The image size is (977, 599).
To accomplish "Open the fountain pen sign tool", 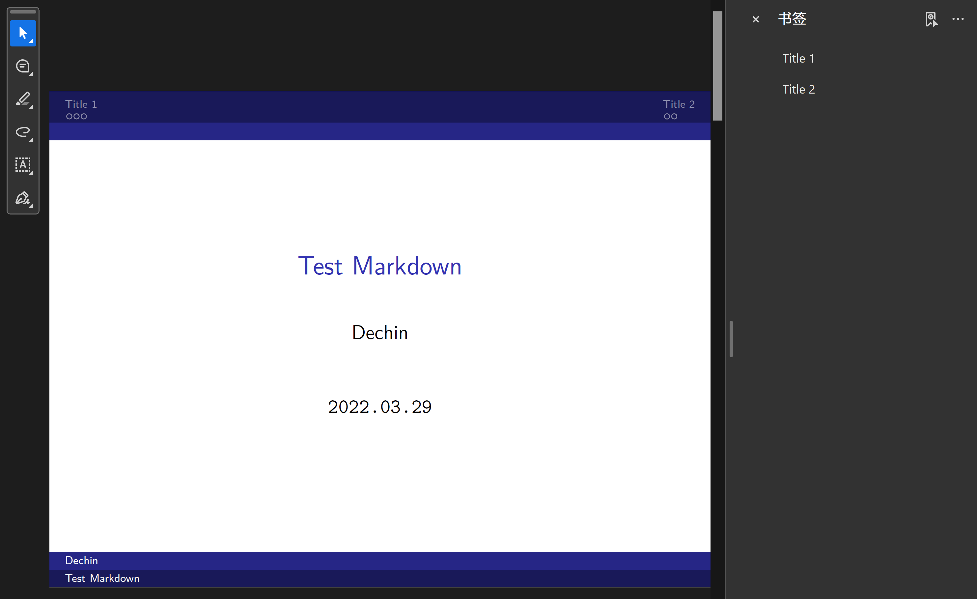I will 23,198.
